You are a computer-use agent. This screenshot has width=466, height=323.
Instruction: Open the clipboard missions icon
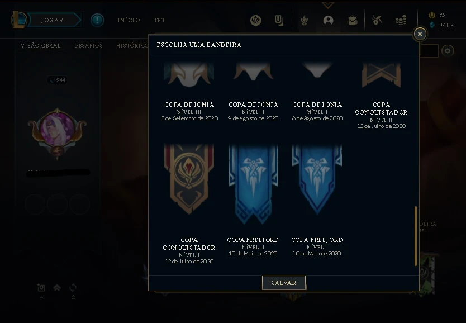point(279,20)
